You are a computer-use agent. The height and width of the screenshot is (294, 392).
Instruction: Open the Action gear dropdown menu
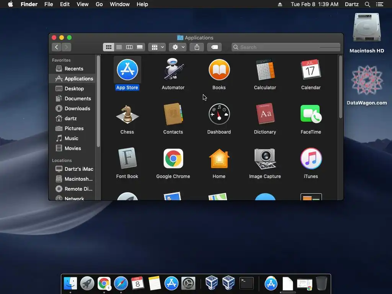tap(178, 47)
